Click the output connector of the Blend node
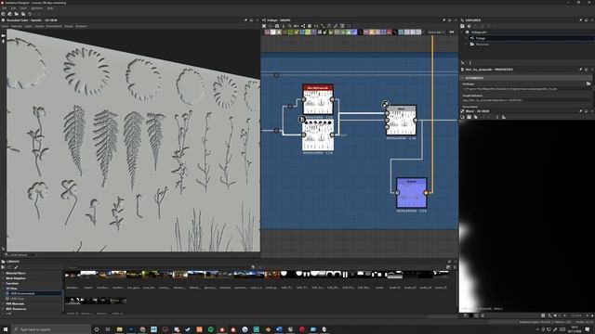 (x=416, y=120)
